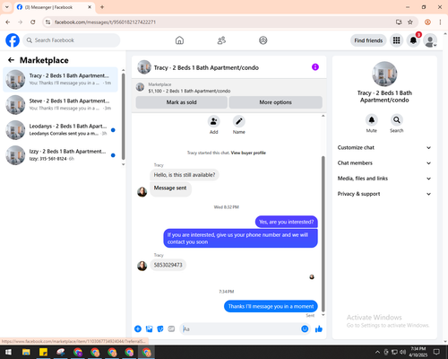Expand Privacy & support section
This screenshot has height=359, width=448.
tap(384, 194)
